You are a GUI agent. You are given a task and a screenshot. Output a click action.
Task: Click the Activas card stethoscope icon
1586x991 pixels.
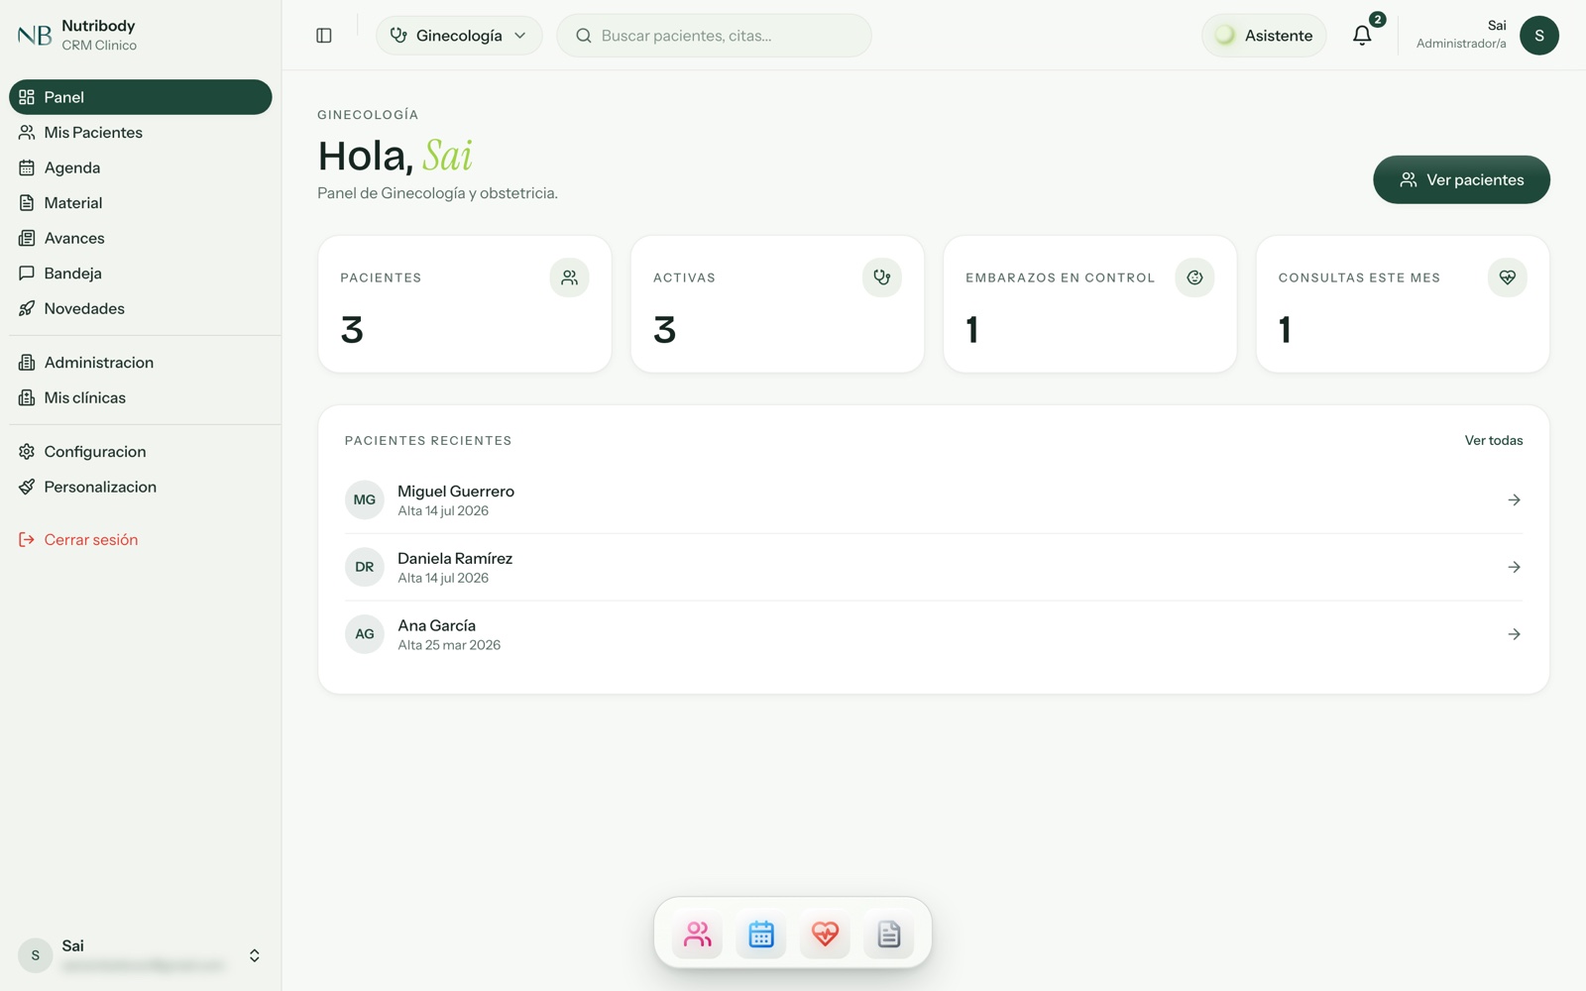881,277
